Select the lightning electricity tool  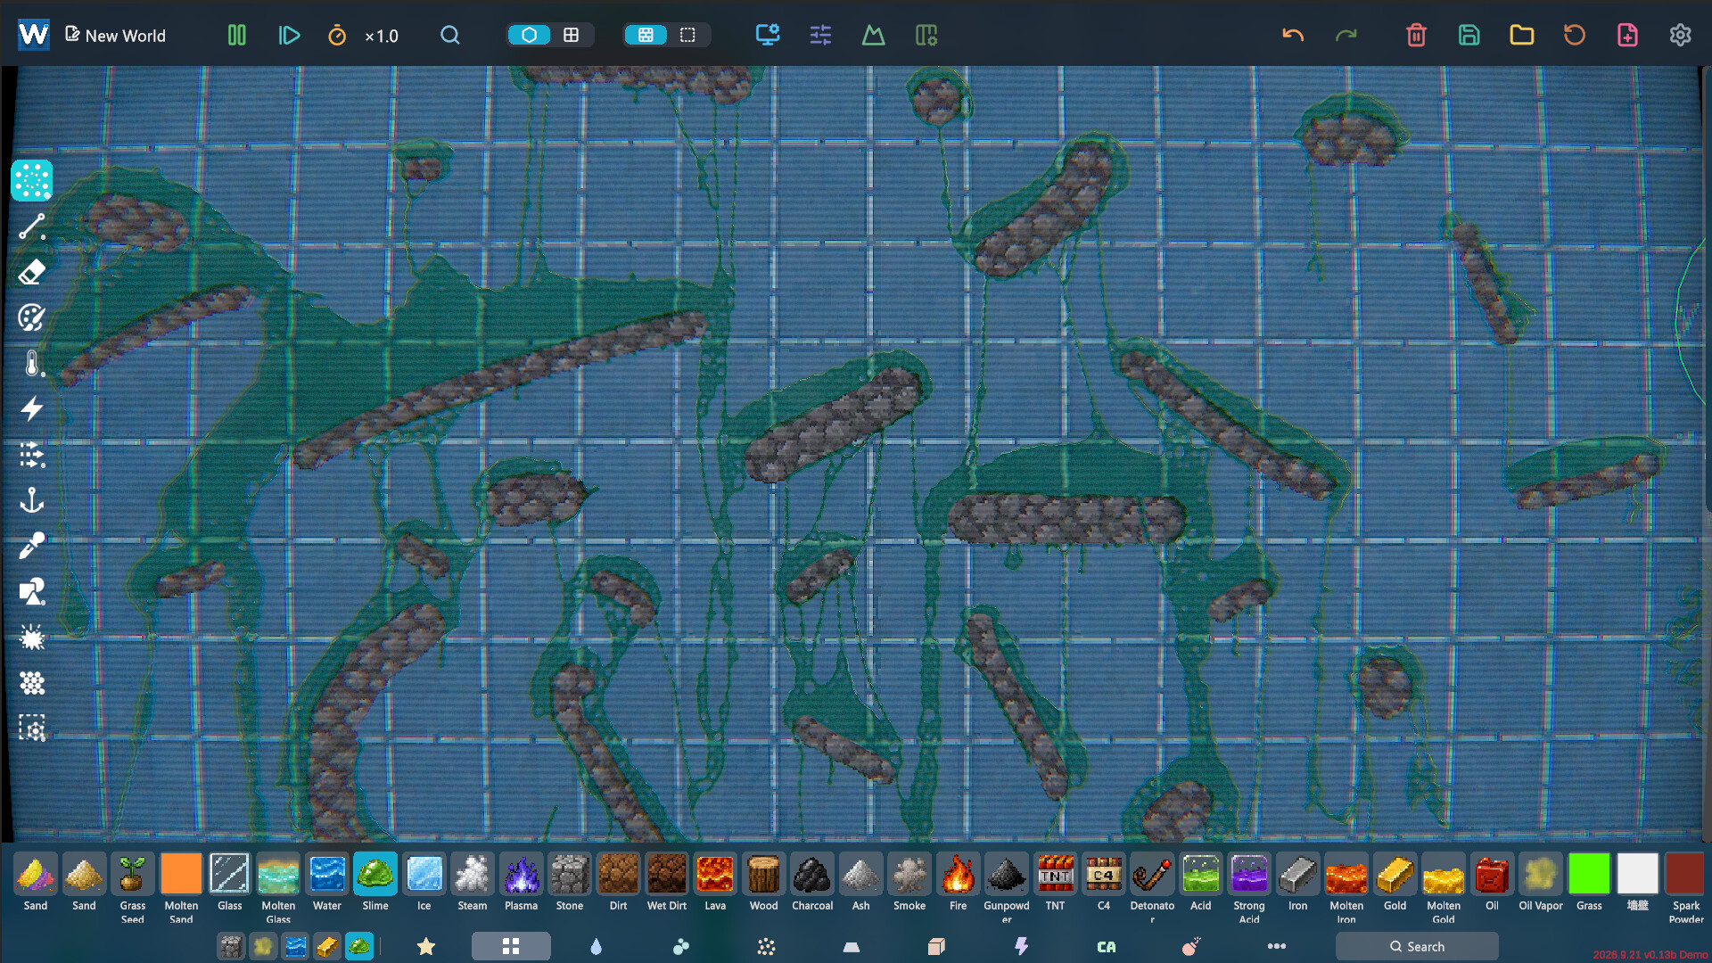pyautogui.click(x=32, y=409)
